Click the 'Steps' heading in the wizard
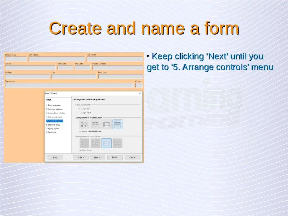The height and width of the screenshot is (216, 288). (x=49, y=99)
